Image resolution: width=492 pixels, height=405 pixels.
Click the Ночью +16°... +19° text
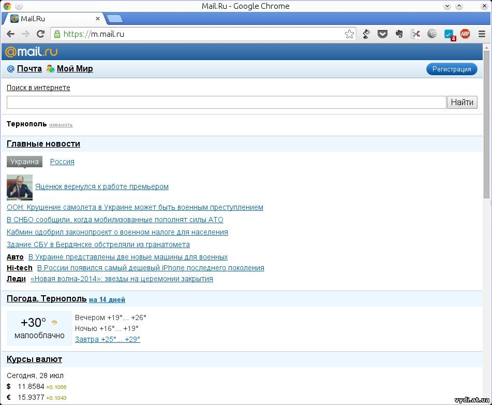coord(107,329)
